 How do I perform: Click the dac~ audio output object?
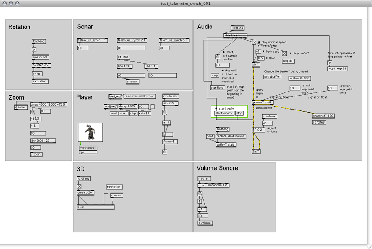(x=256, y=151)
